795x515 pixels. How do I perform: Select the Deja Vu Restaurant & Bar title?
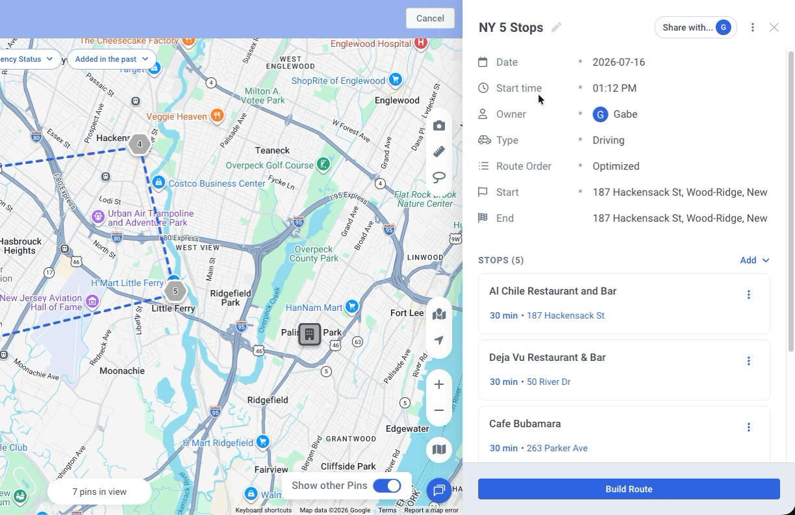point(548,358)
